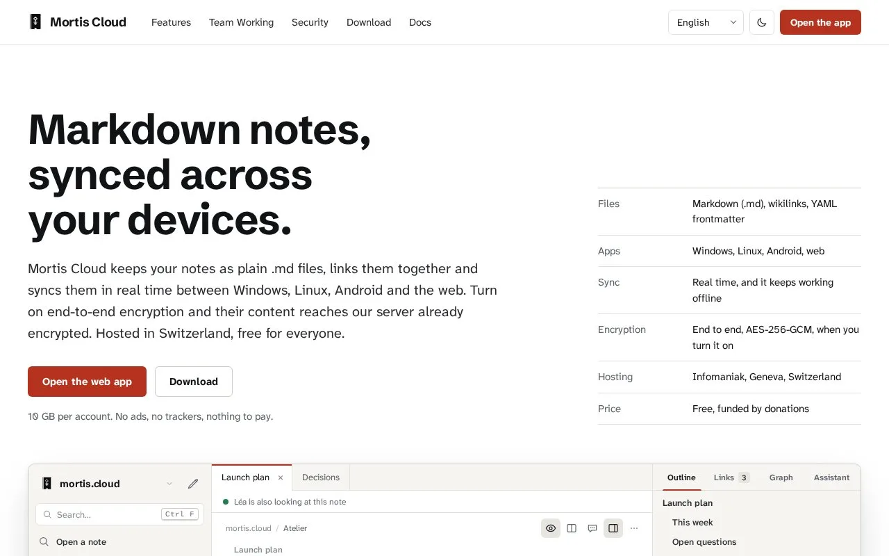Click the Ctrl F shortcut badge
This screenshot has height=556, width=889.
(x=181, y=514)
